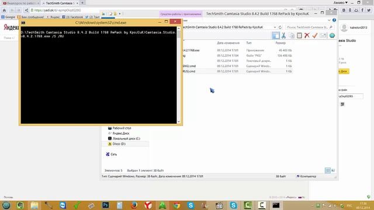Viewport: 374px width, 210px height.
Task: Open Google Chrome from the taskbar
Action: pyautogui.click(x=176, y=205)
